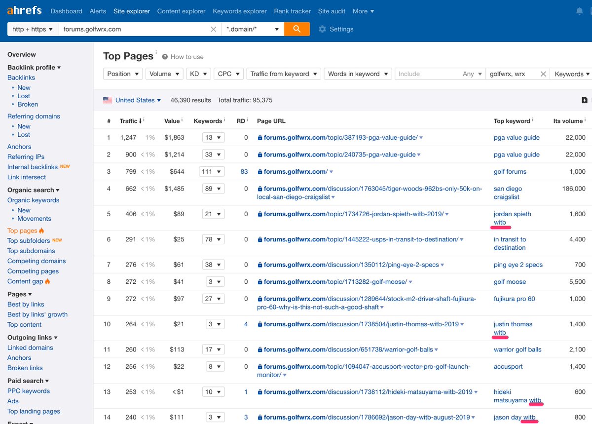Screen dimensions: 592x424
Task: Collapse the Outgoing links section
Action: point(32,338)
